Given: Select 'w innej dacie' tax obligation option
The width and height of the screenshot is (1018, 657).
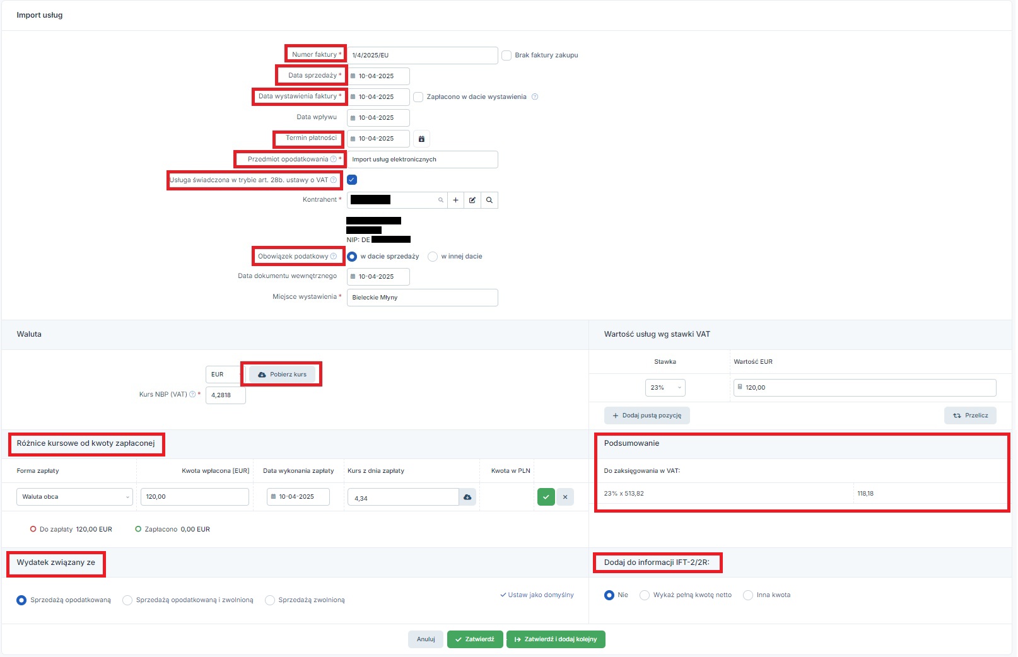Looking at the screenshot, I should [x=433, y=257].
